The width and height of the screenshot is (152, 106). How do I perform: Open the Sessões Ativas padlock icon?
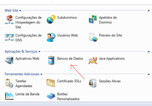pyautogui.click(x=93, y=83)
